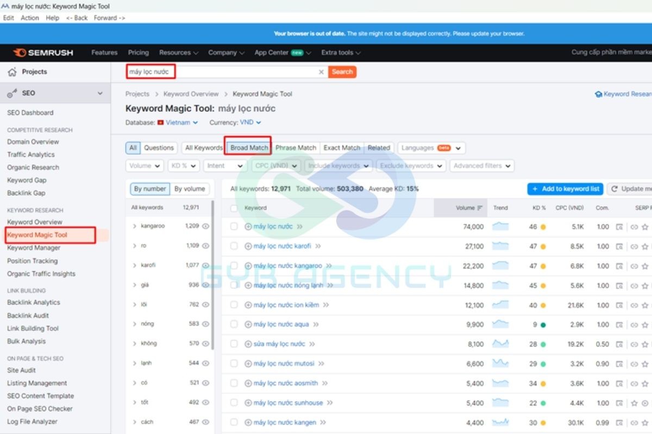
Task: Click double arrow next to máy lọc nước ion kiềm
Action: pos(326,305)
